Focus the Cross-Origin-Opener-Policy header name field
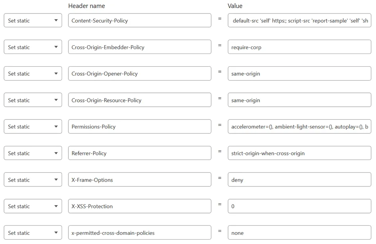Image resolution: width=376 pixels, height=244 pixels. coord(139,73)
